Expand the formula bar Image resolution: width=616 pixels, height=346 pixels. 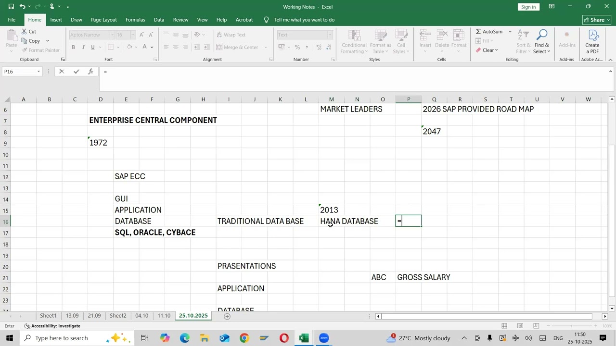click(x=611, y=72)
